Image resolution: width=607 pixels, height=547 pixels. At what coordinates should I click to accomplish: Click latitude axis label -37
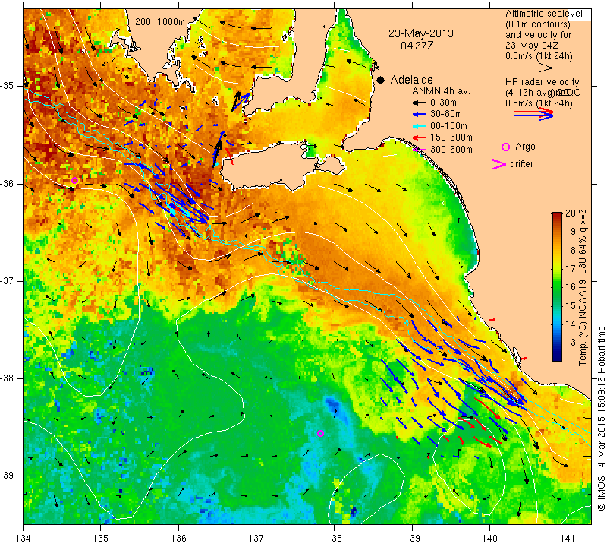8,280
